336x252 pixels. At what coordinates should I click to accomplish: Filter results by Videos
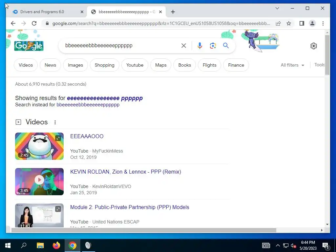click(x=26, y=65)
